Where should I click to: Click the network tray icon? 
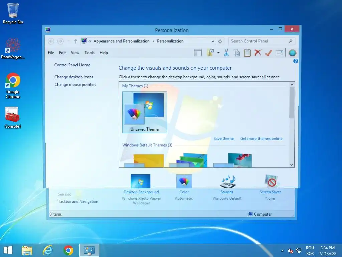pyautogui.click(x=298, y=251)
